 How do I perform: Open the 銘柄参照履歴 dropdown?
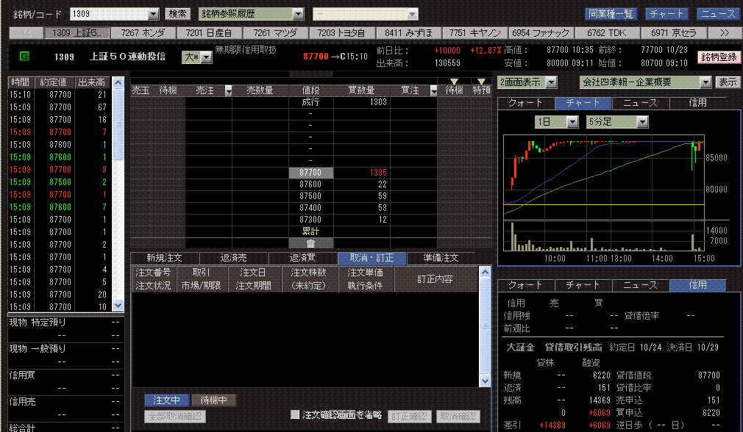point(298,14)
